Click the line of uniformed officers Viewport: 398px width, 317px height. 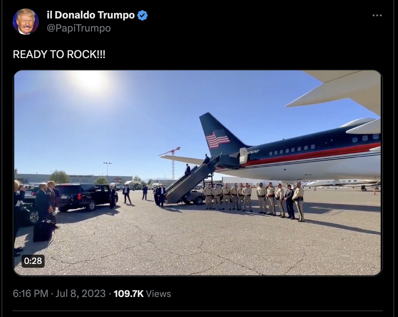254,201
